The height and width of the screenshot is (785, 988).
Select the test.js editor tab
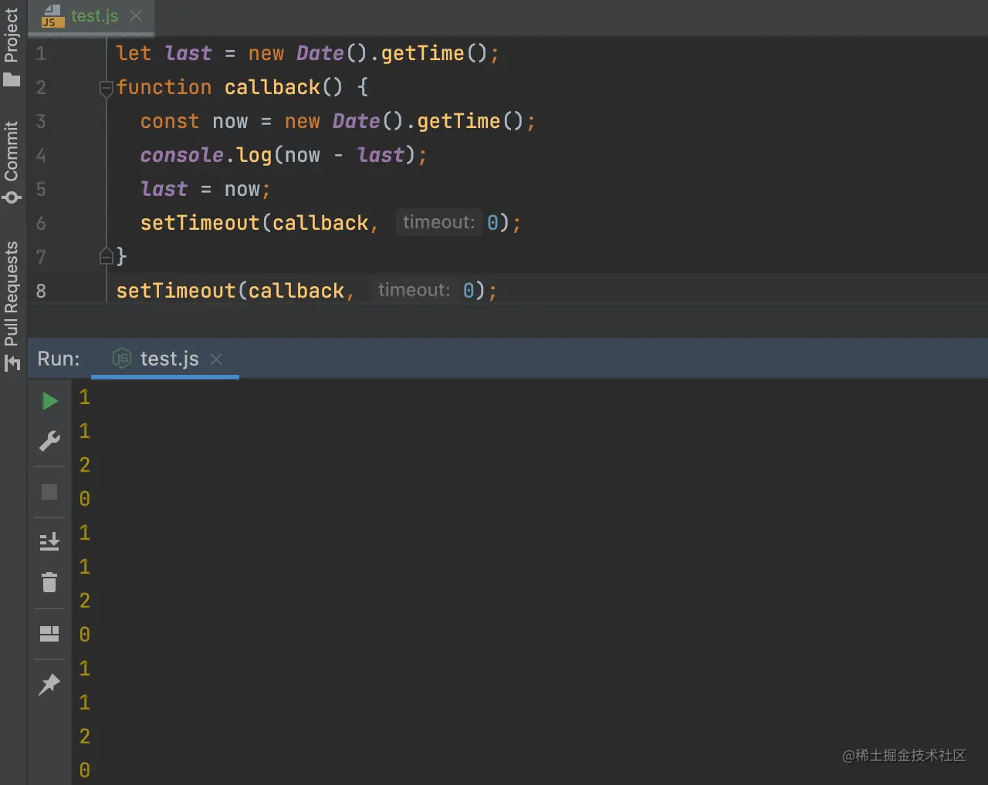pyautogui.click(x=91, y=16)
